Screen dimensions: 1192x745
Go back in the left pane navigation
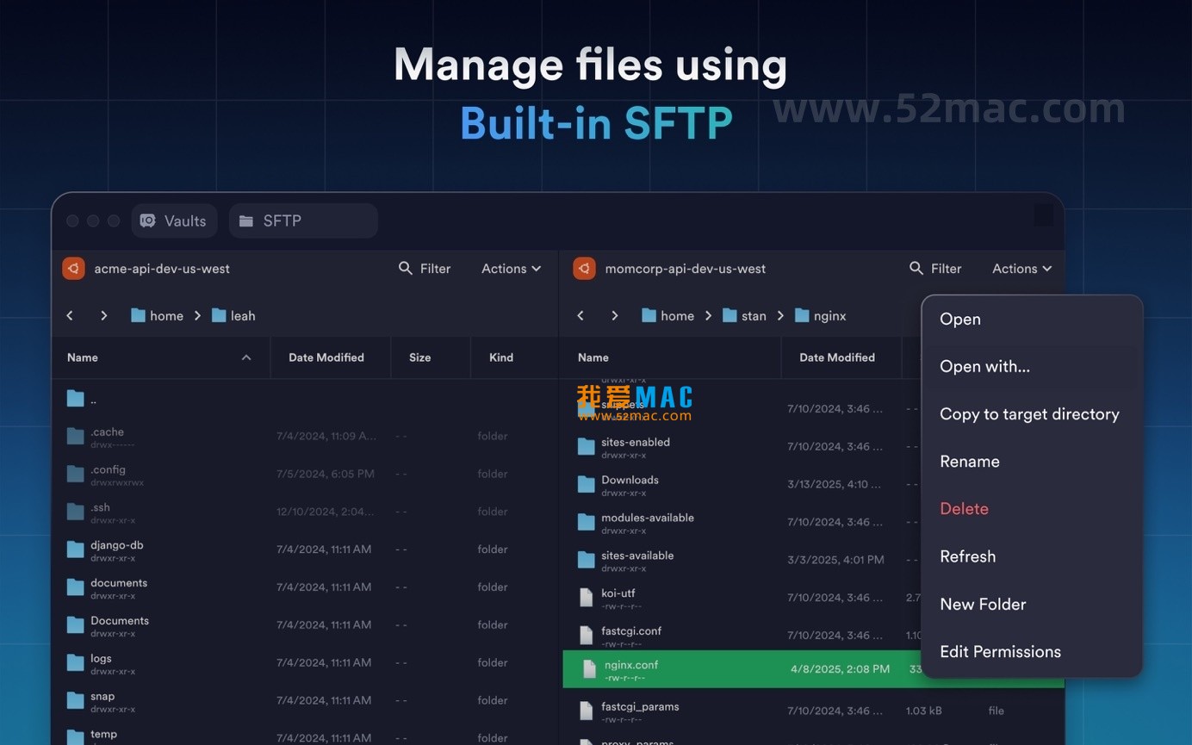pos(70,316)
